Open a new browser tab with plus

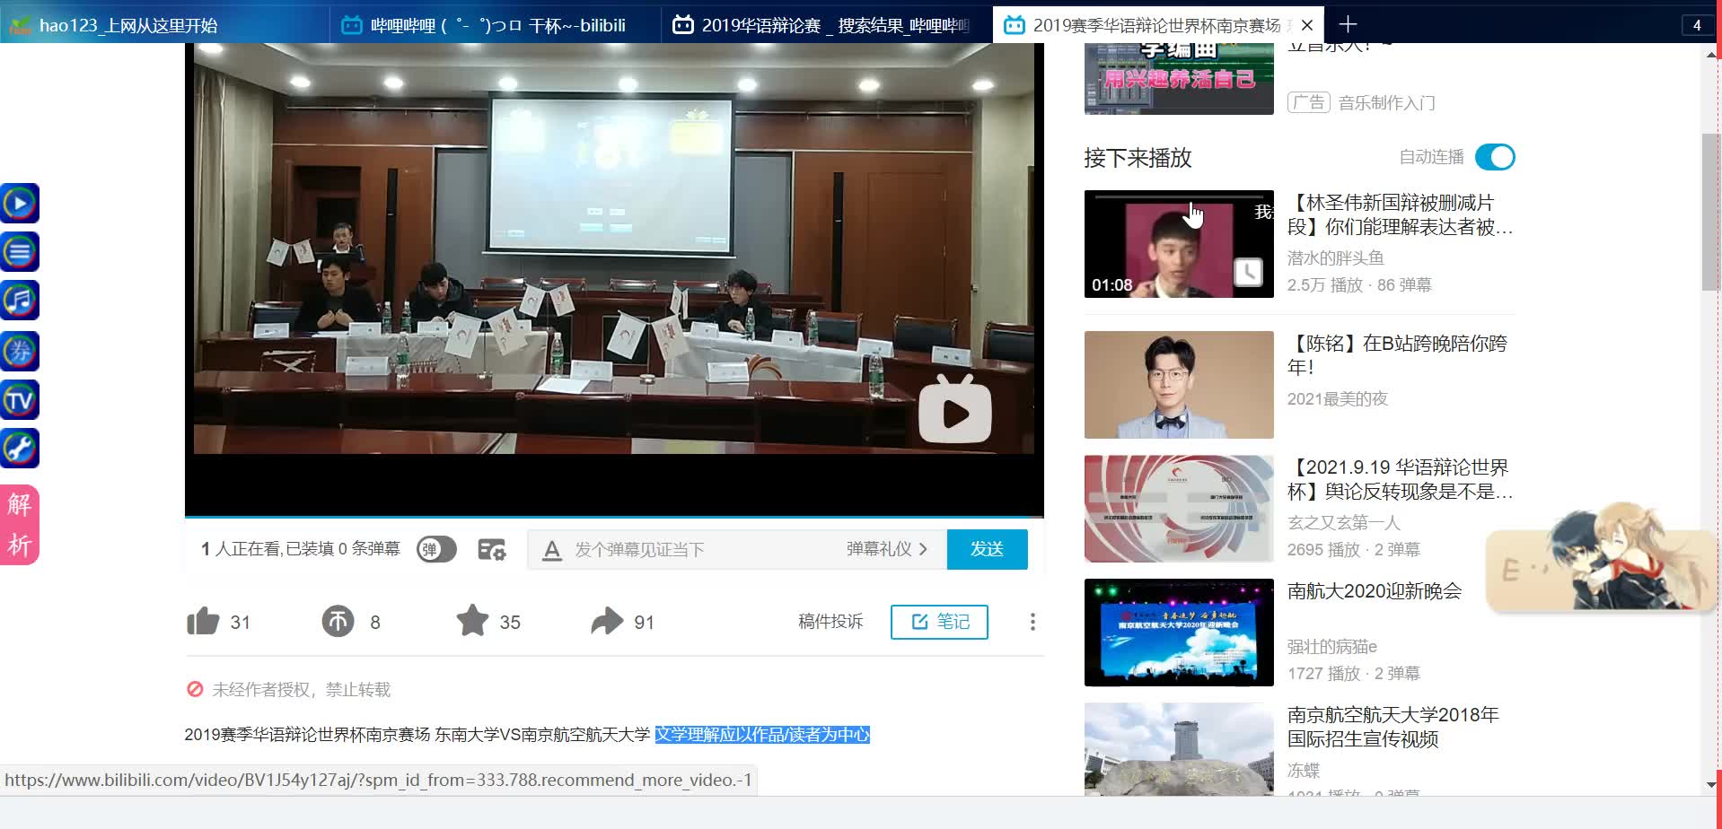[1348, 24]
